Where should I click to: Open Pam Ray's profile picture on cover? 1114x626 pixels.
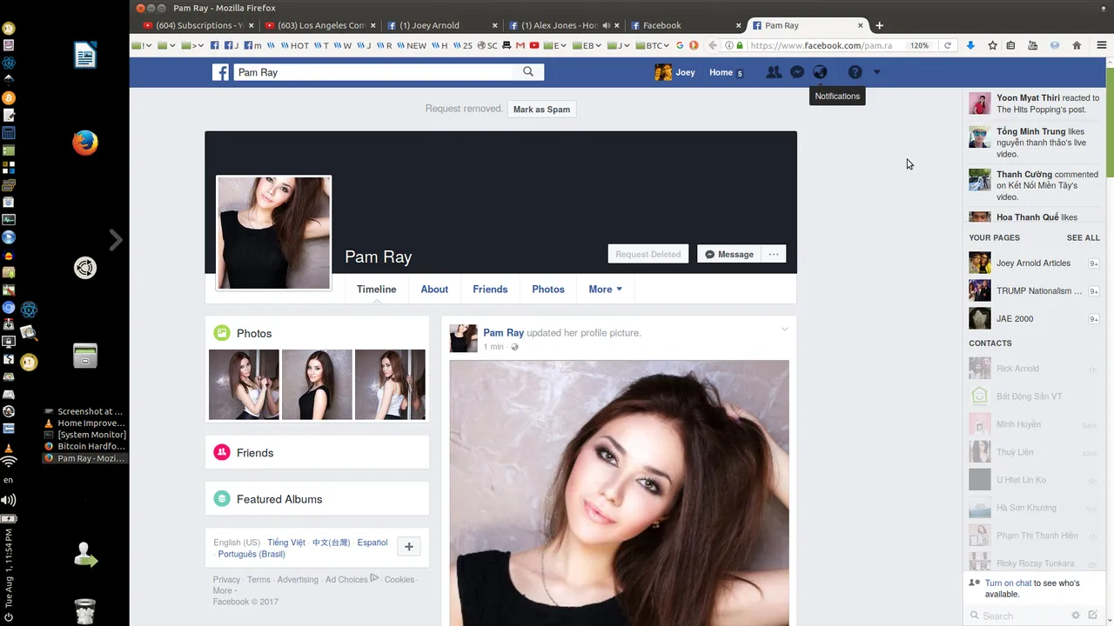point(273,232)
